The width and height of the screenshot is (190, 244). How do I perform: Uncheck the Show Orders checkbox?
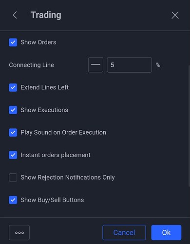pos(13,42)
